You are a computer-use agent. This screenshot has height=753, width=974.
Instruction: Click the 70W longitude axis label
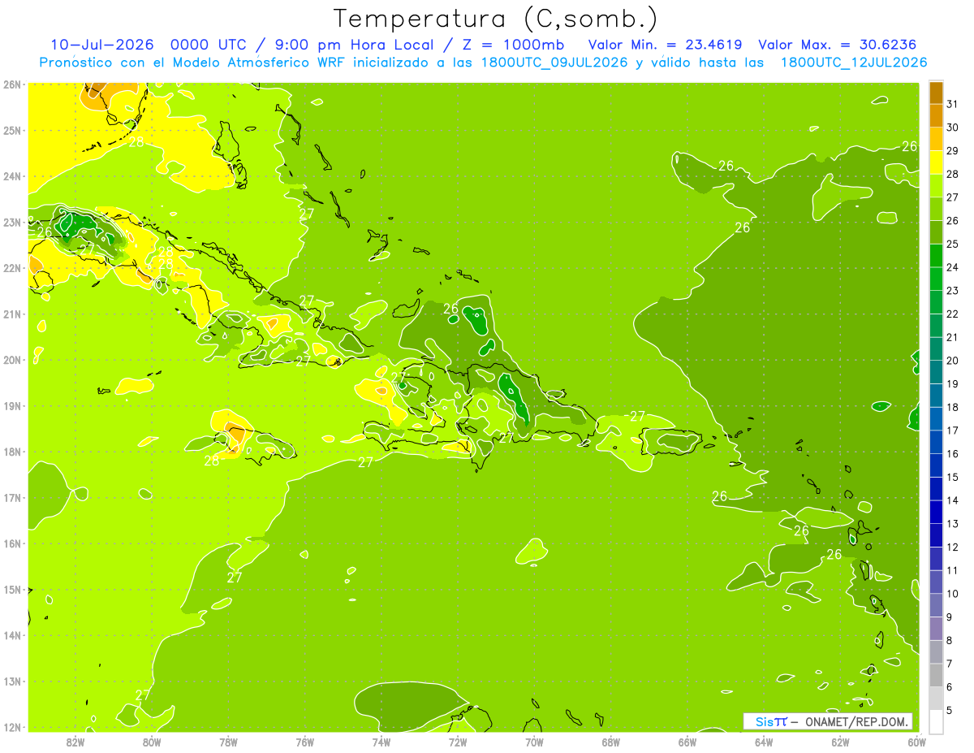[534, 742]
